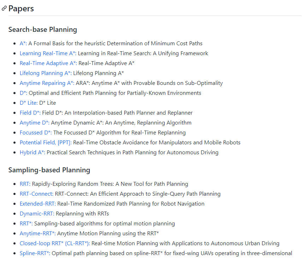Open the D* paper link
Screen dimensions: 302x259
pos(23,93)
